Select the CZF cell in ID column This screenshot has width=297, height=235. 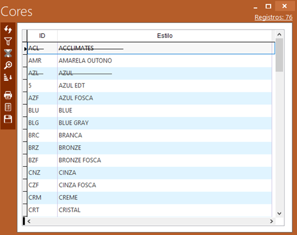pyautogui.click(x=42, y=185)
